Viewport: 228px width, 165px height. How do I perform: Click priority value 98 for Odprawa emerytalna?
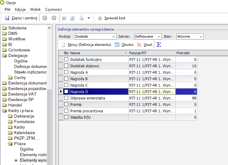pos(186,98)
